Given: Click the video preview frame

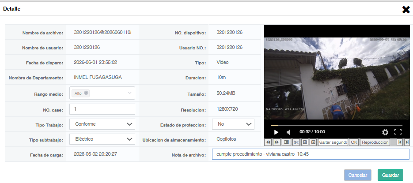Looking at the screenshot, I should [337, 78].
